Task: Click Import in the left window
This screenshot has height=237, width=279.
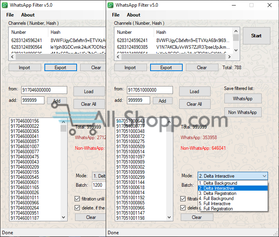Action: click(24, 68)
